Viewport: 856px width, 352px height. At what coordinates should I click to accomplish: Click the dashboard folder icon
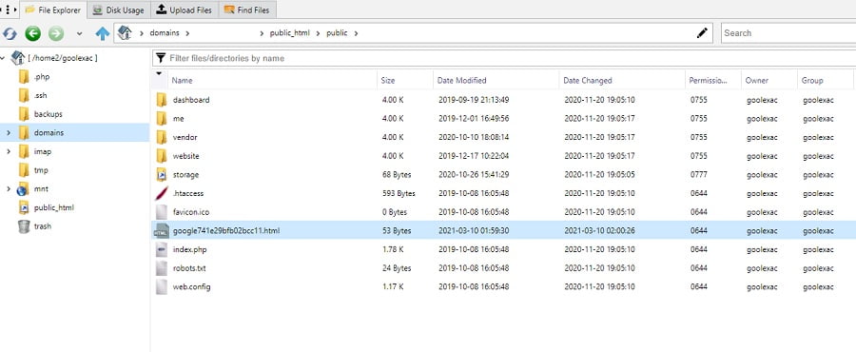coord(161,100)
